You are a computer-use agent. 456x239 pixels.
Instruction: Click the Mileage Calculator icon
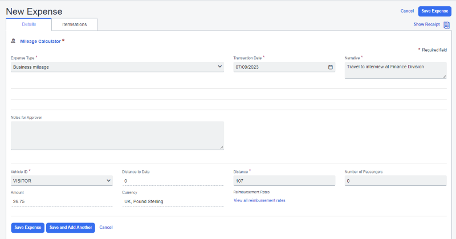(x=14, y=41)
